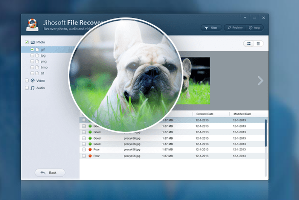Click the dog preview thumbnail image
The width and height of the screenshot is (299, 200).
(196, 81)
